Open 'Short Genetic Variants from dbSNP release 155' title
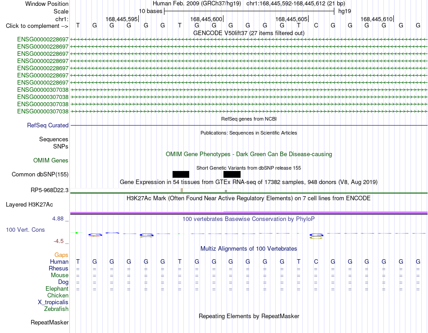The width and height of the screenshot is (428, 333). click(x=249, y=168)
